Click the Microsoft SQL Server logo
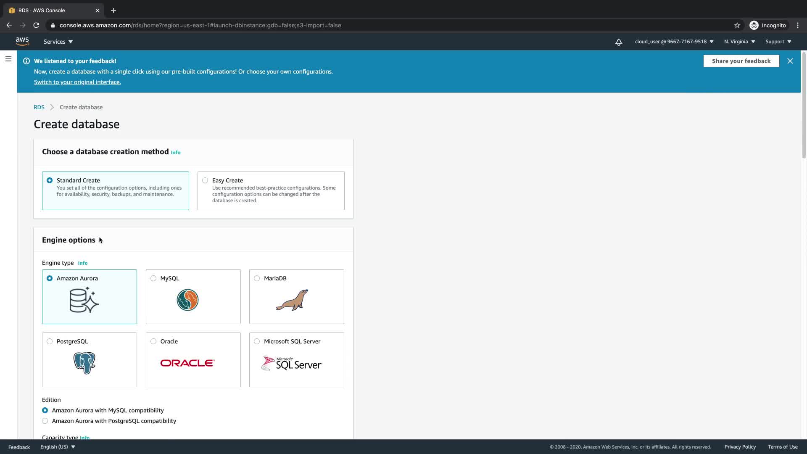The image size is (807, 454). point(292,364)
